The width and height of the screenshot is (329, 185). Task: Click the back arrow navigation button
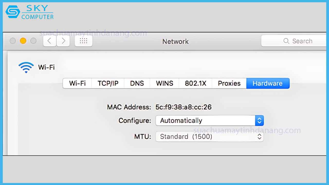50,41
